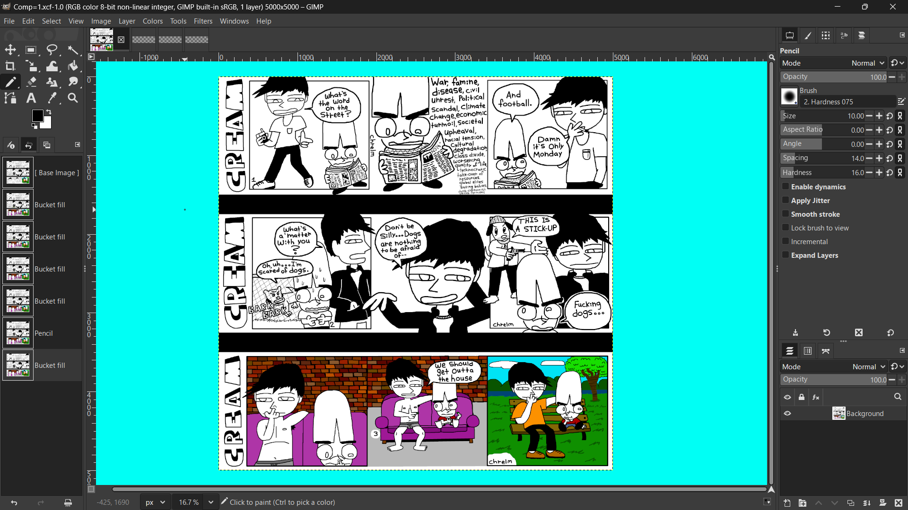Viewport: 908px width, 510px height.
Task: Open the undo history dock configuration menu
Action: click(78, 144)
